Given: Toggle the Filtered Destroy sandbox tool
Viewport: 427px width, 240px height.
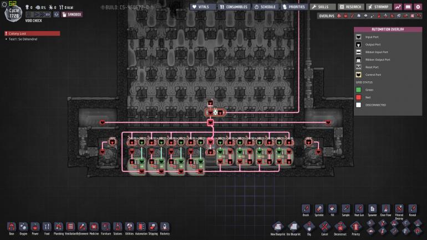Looking at the screenshot, I should click(399, 209).
